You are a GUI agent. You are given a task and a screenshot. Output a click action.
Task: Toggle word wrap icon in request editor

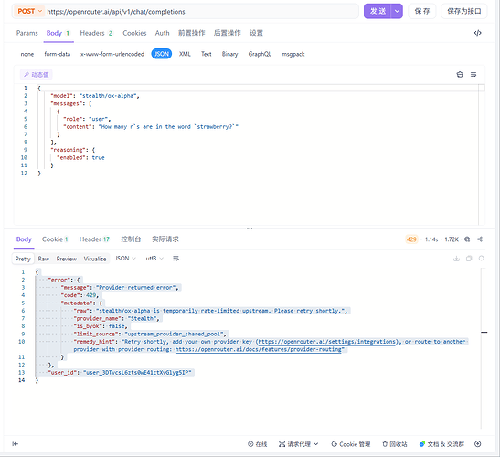pos(473,75)
